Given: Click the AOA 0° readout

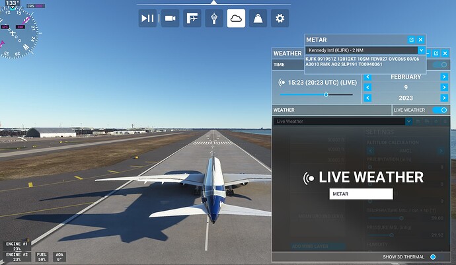Looking at the screenshot, I should [x=59, y=257].
